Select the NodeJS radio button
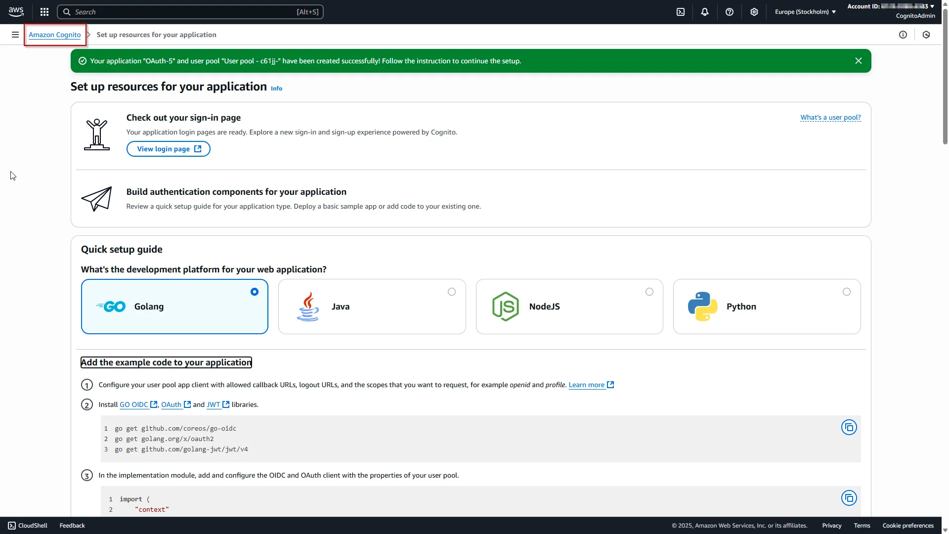 coord(649,292)
